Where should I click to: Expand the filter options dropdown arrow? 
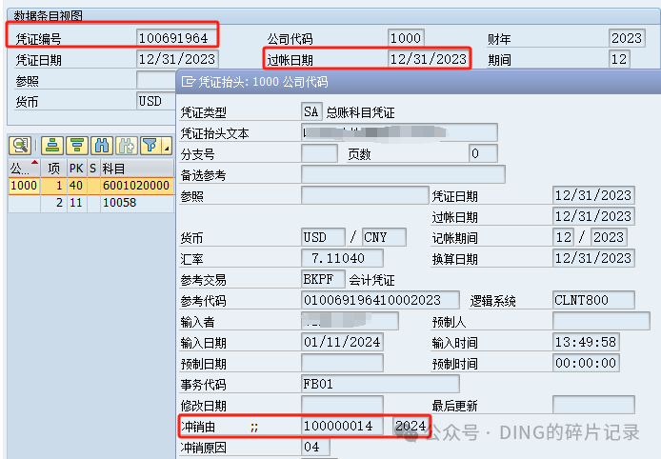[167, 146]
